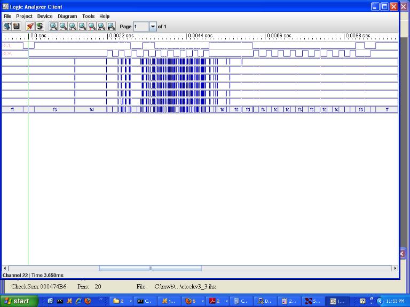Repeat capture with green arrows icon
Viewport: 410px width, 307px height.
click(40, 26)
